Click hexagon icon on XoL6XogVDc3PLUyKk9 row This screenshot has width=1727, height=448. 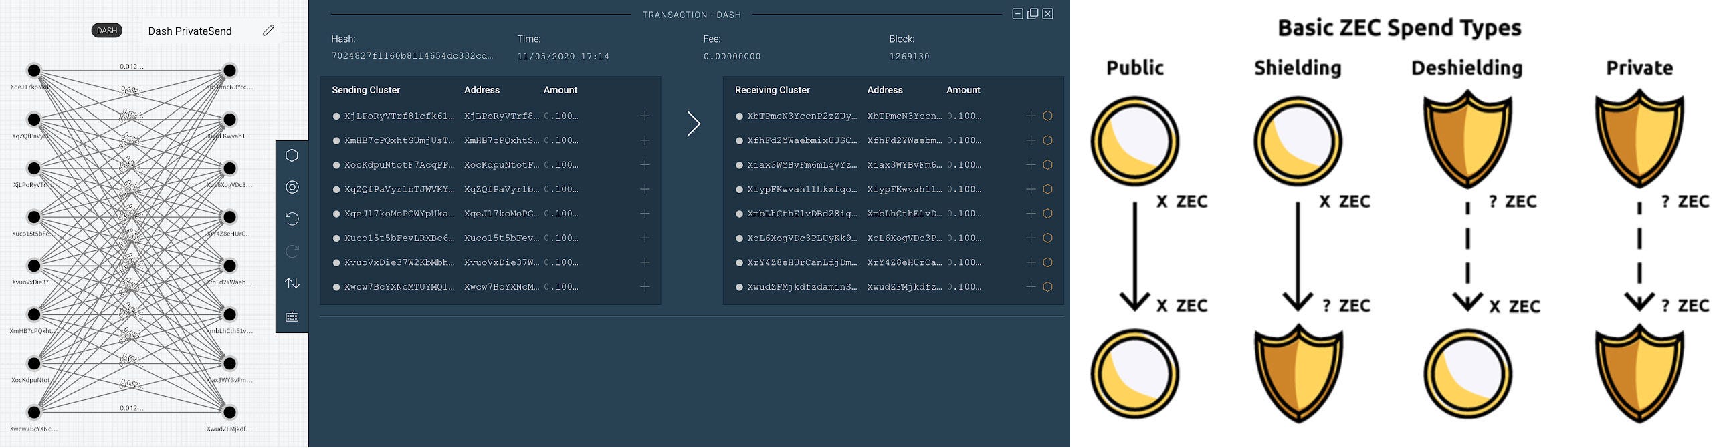click(1048, 238)
